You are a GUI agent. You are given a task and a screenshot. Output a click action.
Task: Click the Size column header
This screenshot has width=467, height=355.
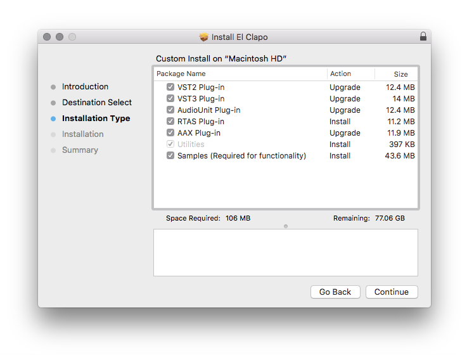[x=400, y=74]
